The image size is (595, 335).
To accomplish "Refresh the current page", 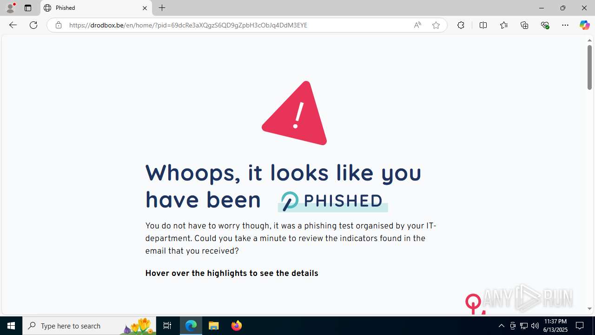I will pos(33,25).
